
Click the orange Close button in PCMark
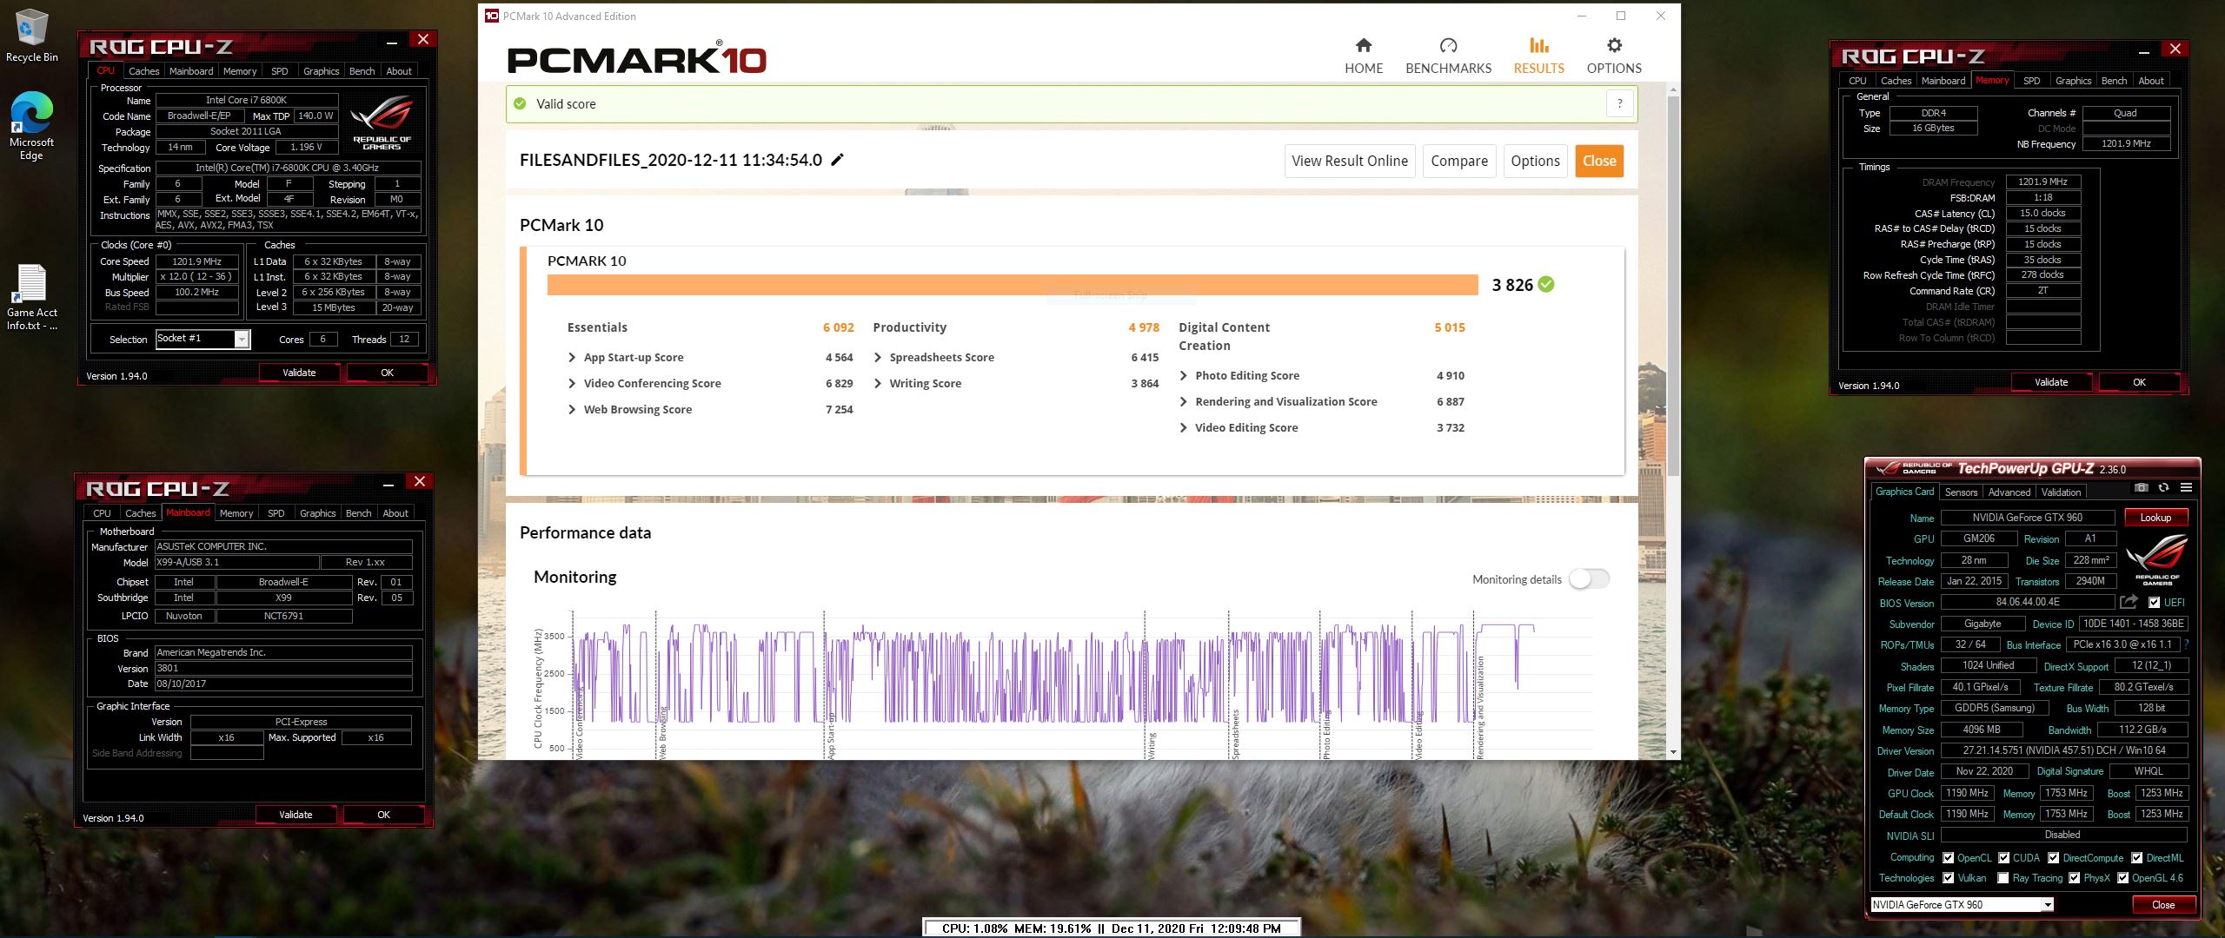click(x=1599, y=161)
